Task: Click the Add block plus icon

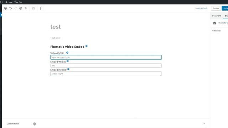Action: click(6, 8)
